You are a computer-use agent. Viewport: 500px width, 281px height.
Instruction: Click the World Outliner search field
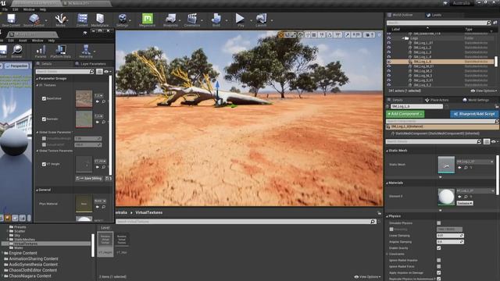439,23
